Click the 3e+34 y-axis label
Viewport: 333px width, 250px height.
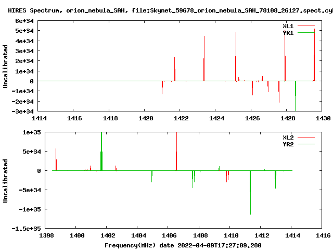tap(24, 51)
